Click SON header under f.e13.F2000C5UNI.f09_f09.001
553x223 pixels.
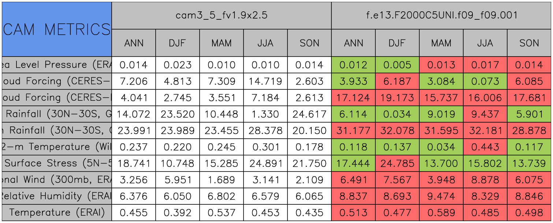pos(529,43)
